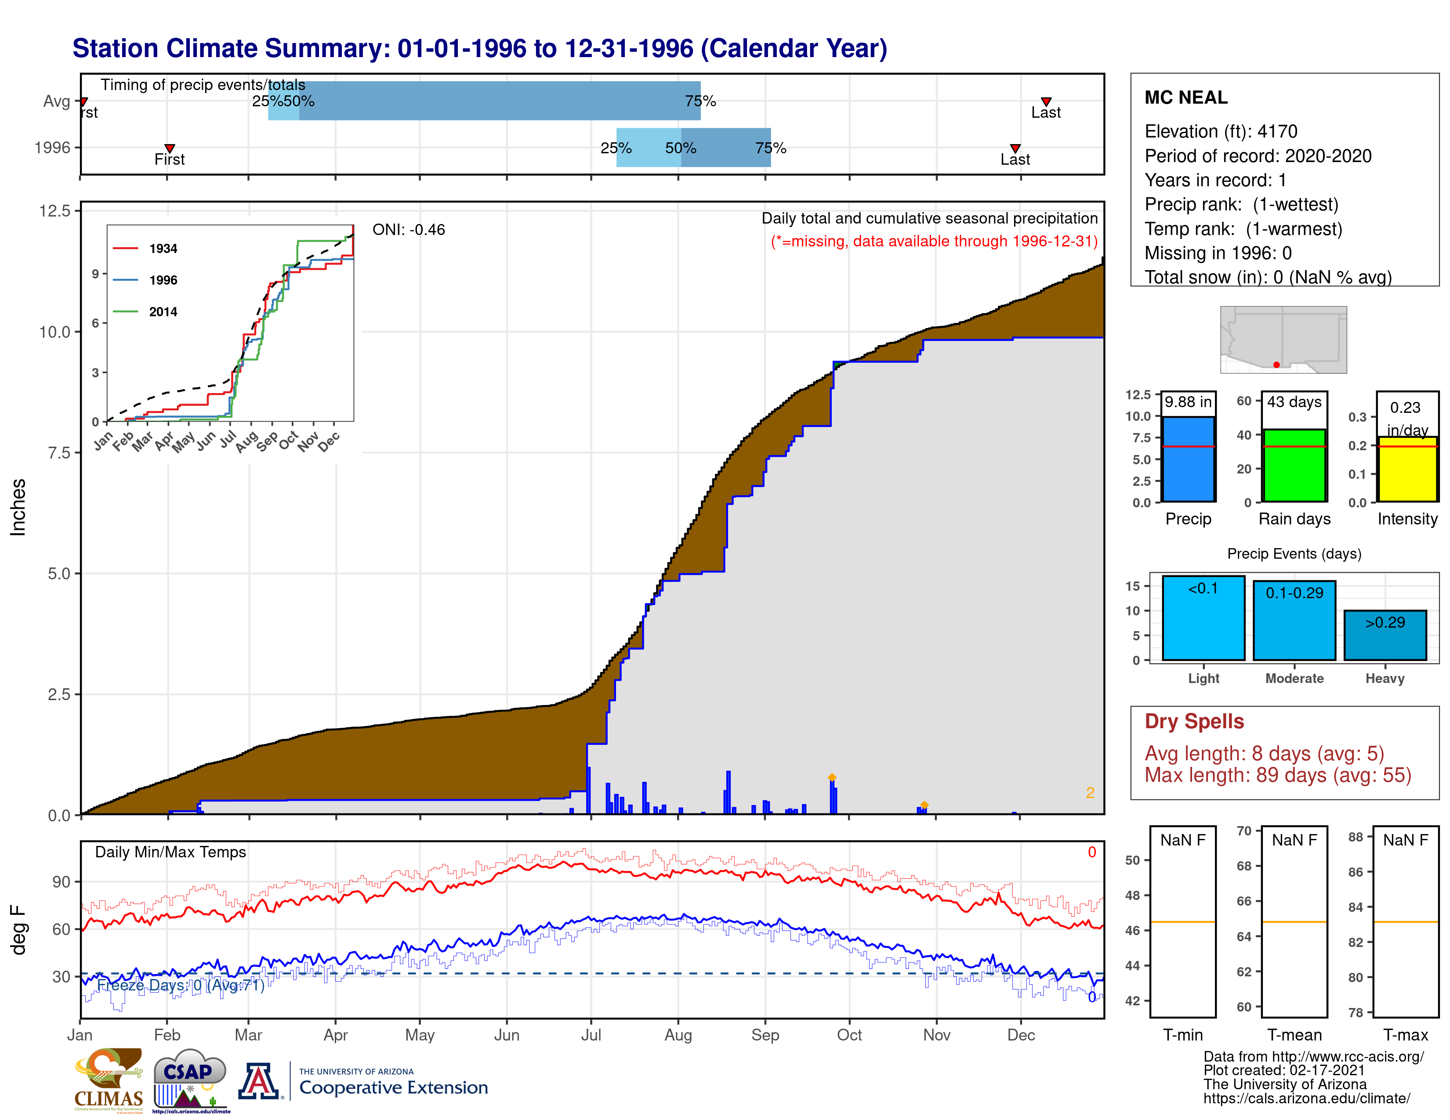Click the Elevation (ft): 4170 line
The width and height of the screenshot is (1450, 1120).
coord(1221,131)
